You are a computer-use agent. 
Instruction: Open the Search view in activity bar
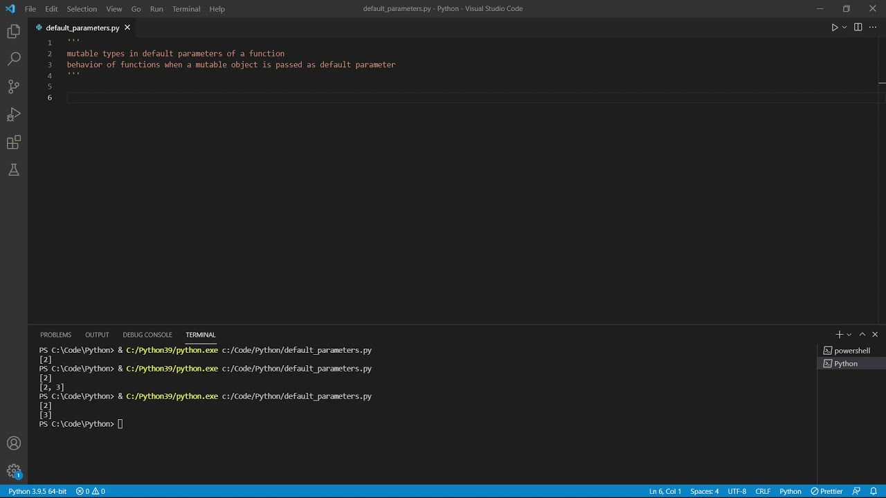coord(14,59)
